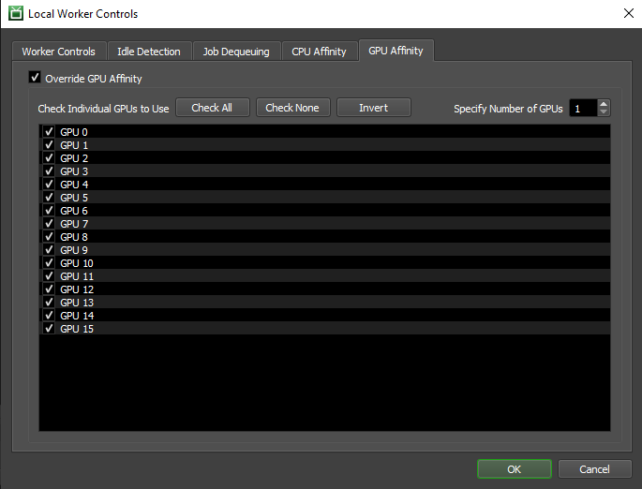Click the Local Worker Controls window icon
The width and height of the screenshot is (642, 489).
(16, 13)
